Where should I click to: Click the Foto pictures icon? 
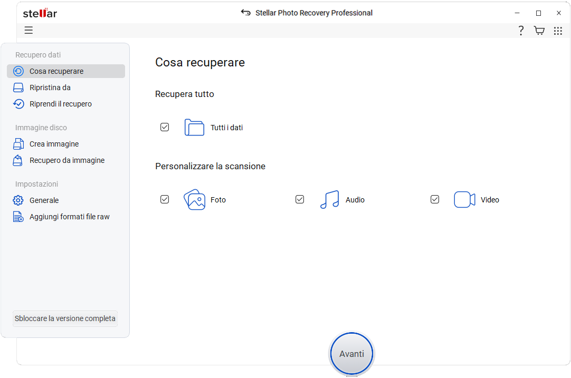tap(194, 199)
